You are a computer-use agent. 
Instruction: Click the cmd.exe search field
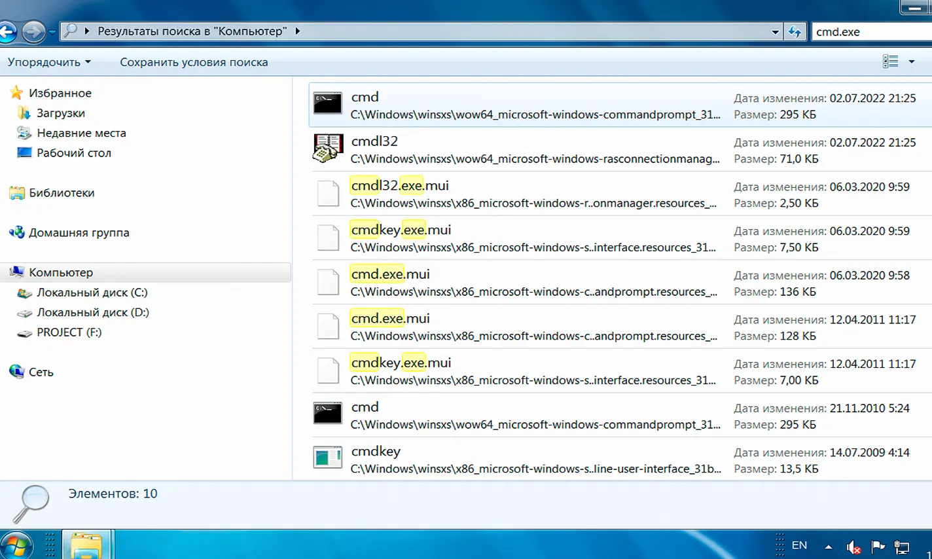pos(872,31)
